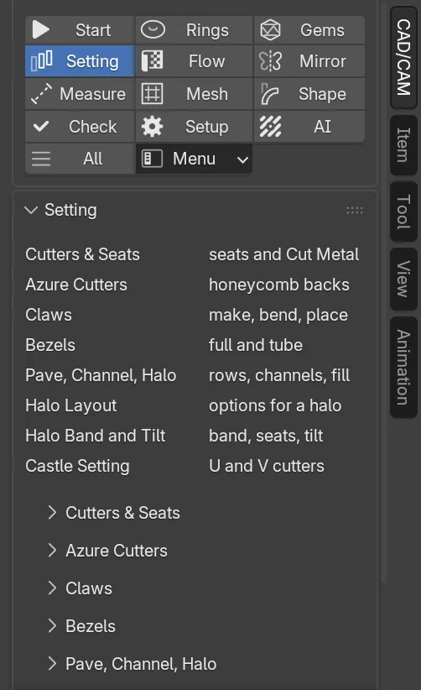Click the Mirror symmetry icon
421x690 pixels.
(x=270, y=61)
